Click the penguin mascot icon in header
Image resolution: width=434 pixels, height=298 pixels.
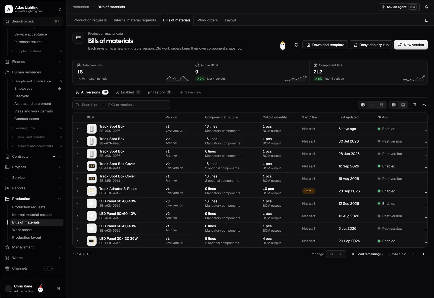[283, 46]
